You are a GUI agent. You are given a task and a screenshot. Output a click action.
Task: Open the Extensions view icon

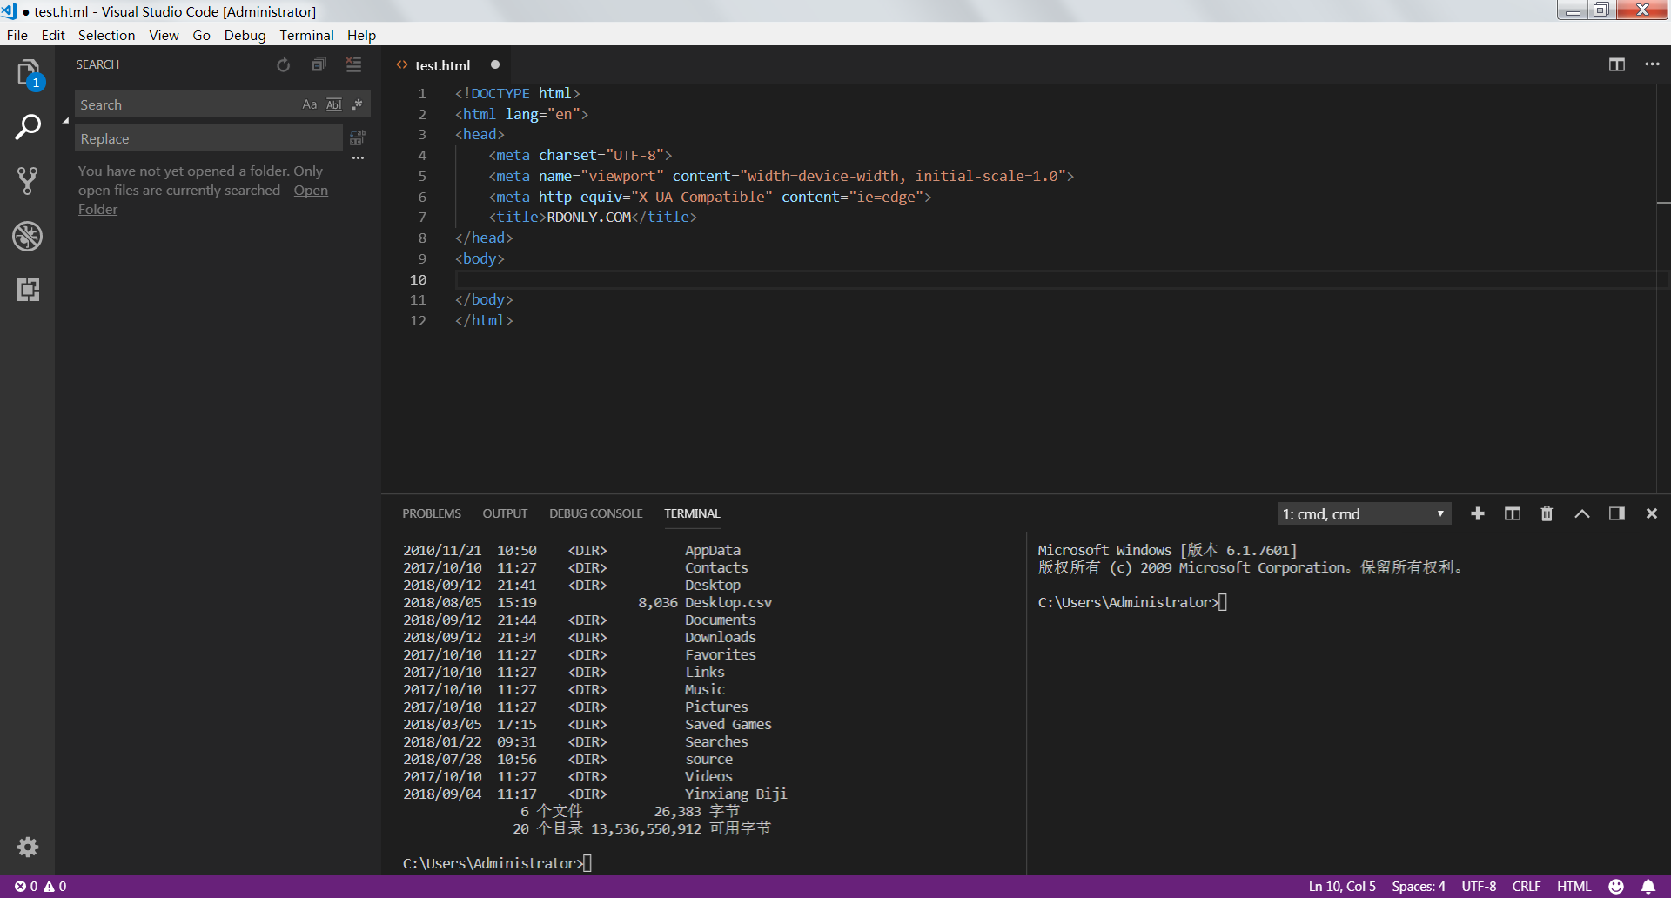[28, 290]
